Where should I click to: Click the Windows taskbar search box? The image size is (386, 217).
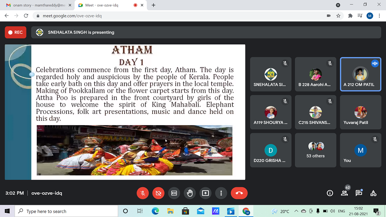66,211
